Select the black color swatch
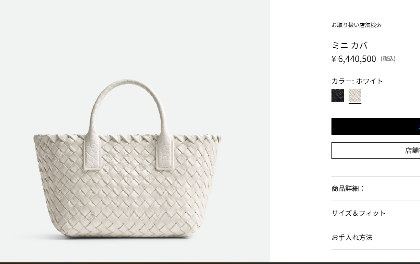420x264 pixels. coord(338,96)
